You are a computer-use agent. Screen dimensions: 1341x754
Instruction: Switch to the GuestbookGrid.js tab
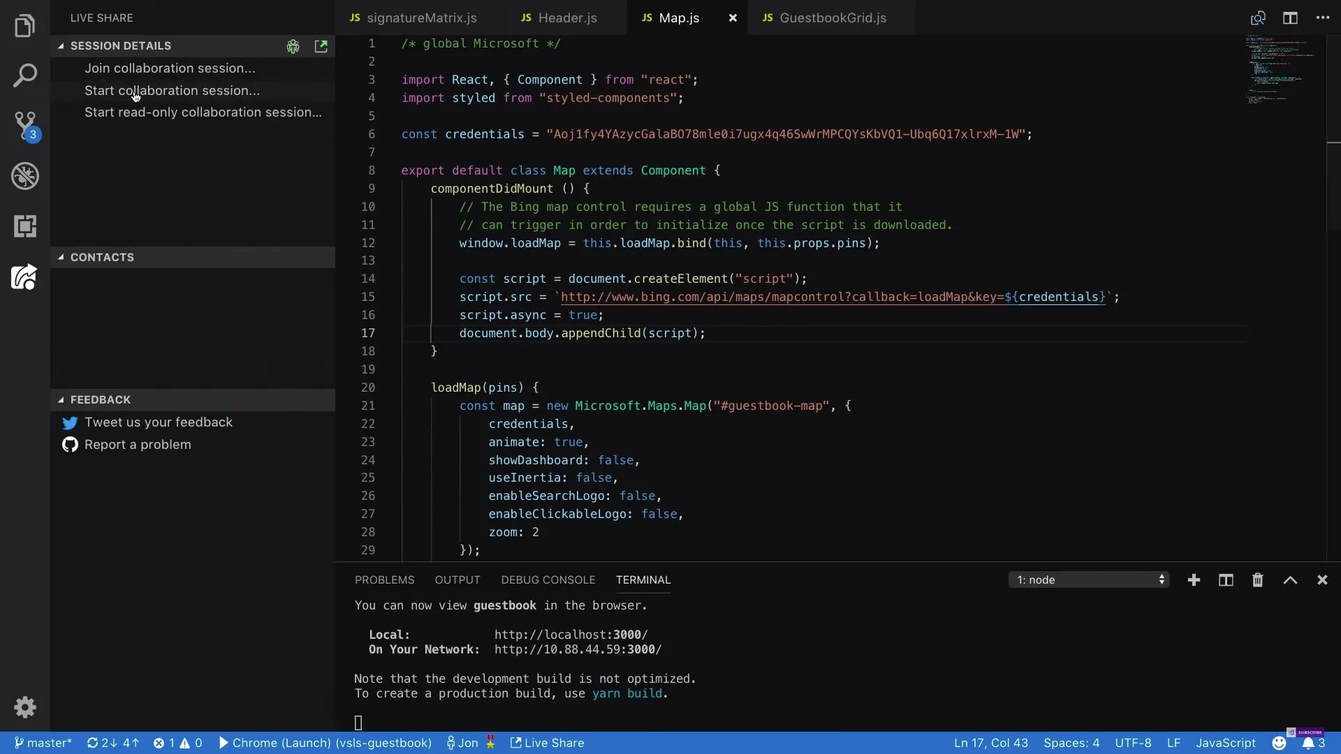click(832, 18)
